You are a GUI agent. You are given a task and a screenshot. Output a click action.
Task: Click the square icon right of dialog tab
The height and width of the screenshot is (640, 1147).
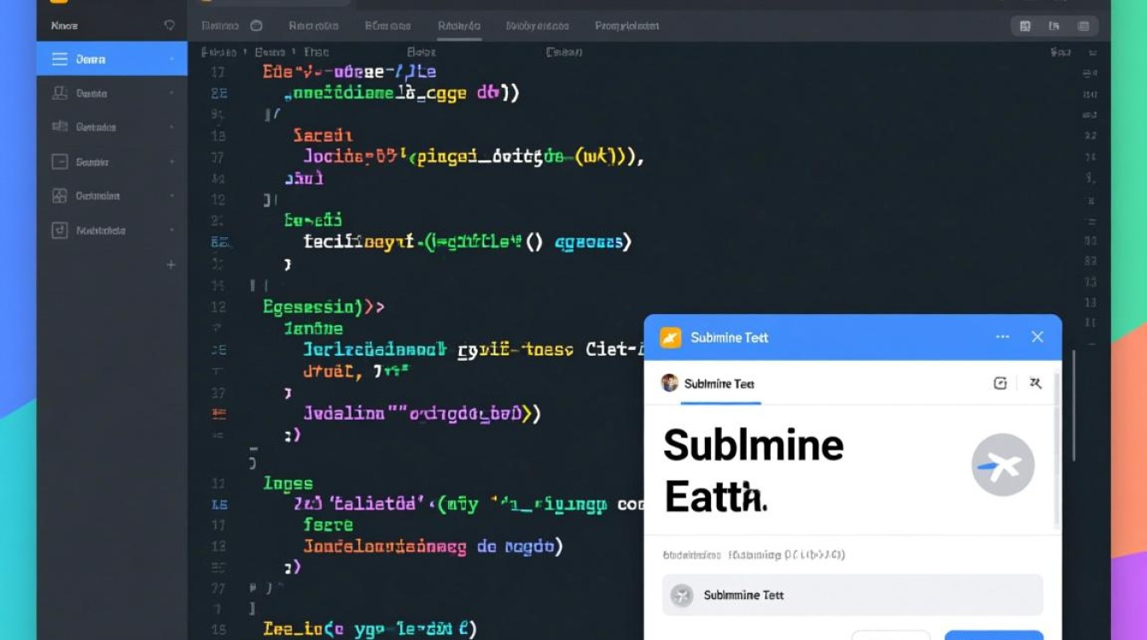coord(1000,384)
